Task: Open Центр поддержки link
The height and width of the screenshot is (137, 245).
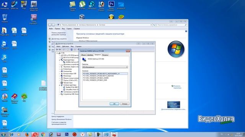Action: 58,116
